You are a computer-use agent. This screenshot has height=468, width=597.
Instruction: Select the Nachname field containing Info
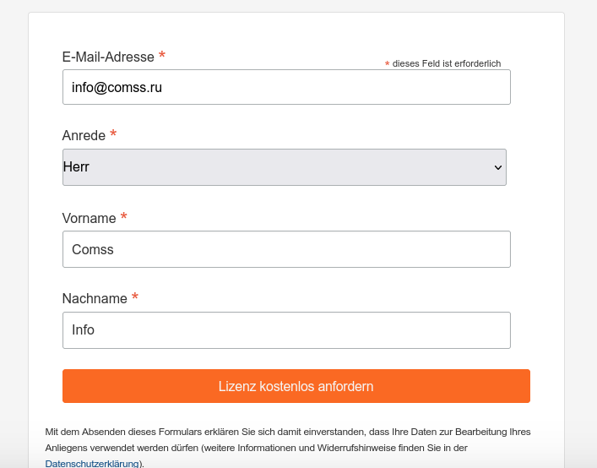tap(286, 330)
